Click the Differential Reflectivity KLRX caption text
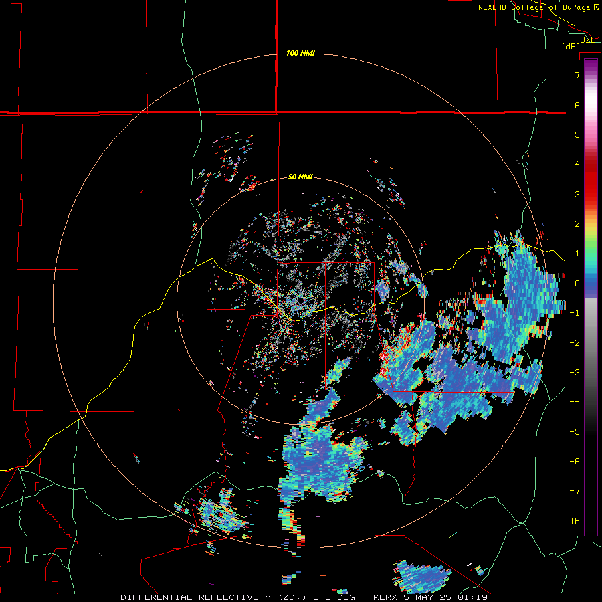 click(304, 597)
